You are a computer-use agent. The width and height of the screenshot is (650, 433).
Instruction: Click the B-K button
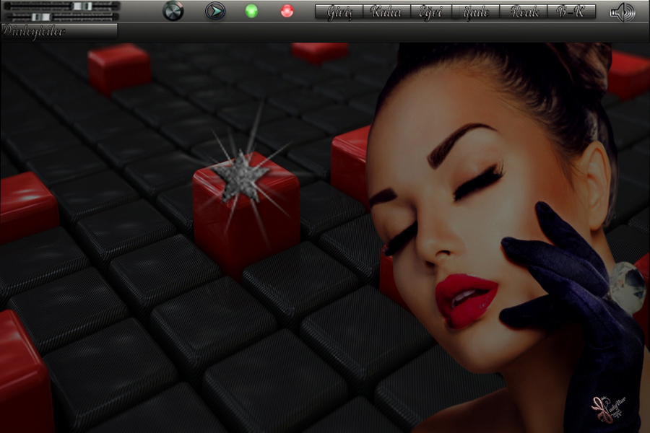point(572,12)
